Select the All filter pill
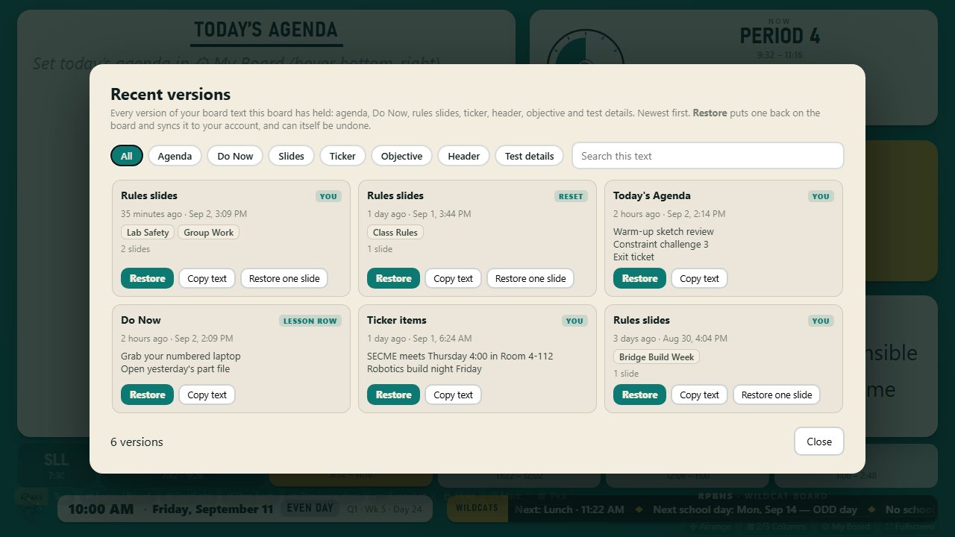The width and height of the screenshot is (955, 537). point(126,156)
